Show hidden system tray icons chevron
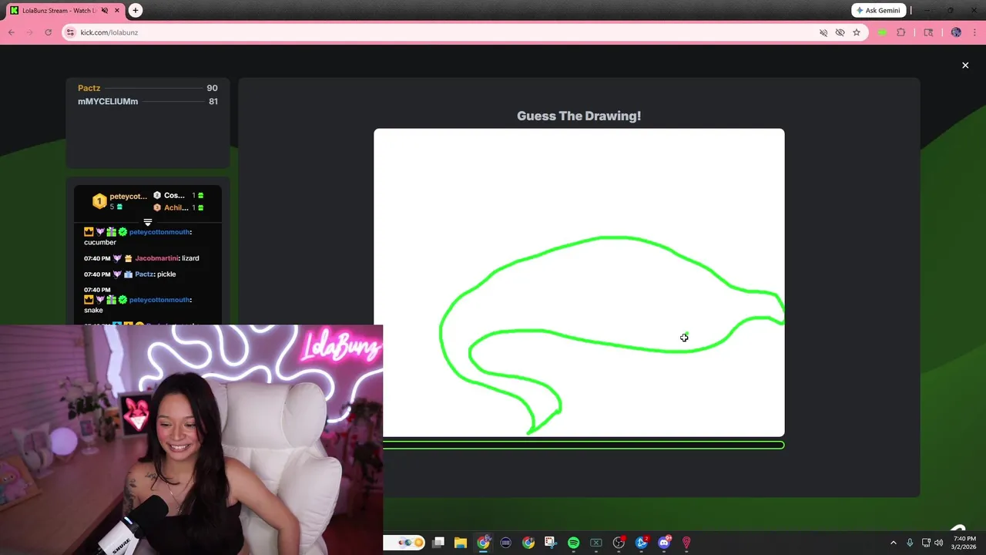986x555 pixels. click(894, 543)
